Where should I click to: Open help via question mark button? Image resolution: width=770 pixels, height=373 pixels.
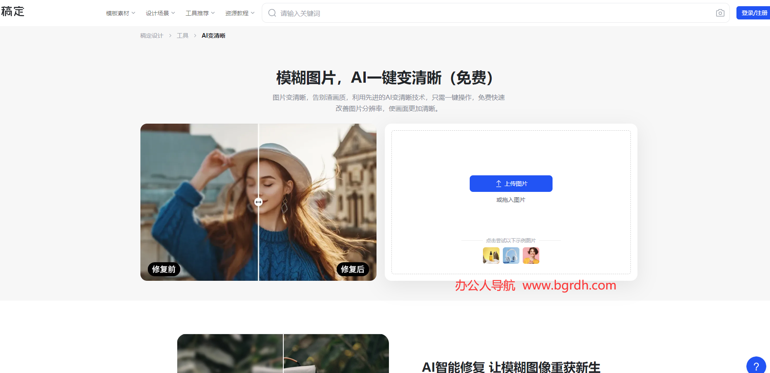756,366
